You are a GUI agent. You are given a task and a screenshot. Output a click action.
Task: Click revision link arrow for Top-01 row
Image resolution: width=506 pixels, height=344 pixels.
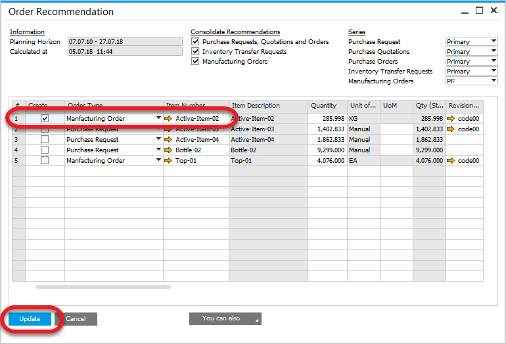[x=451, y=161]
